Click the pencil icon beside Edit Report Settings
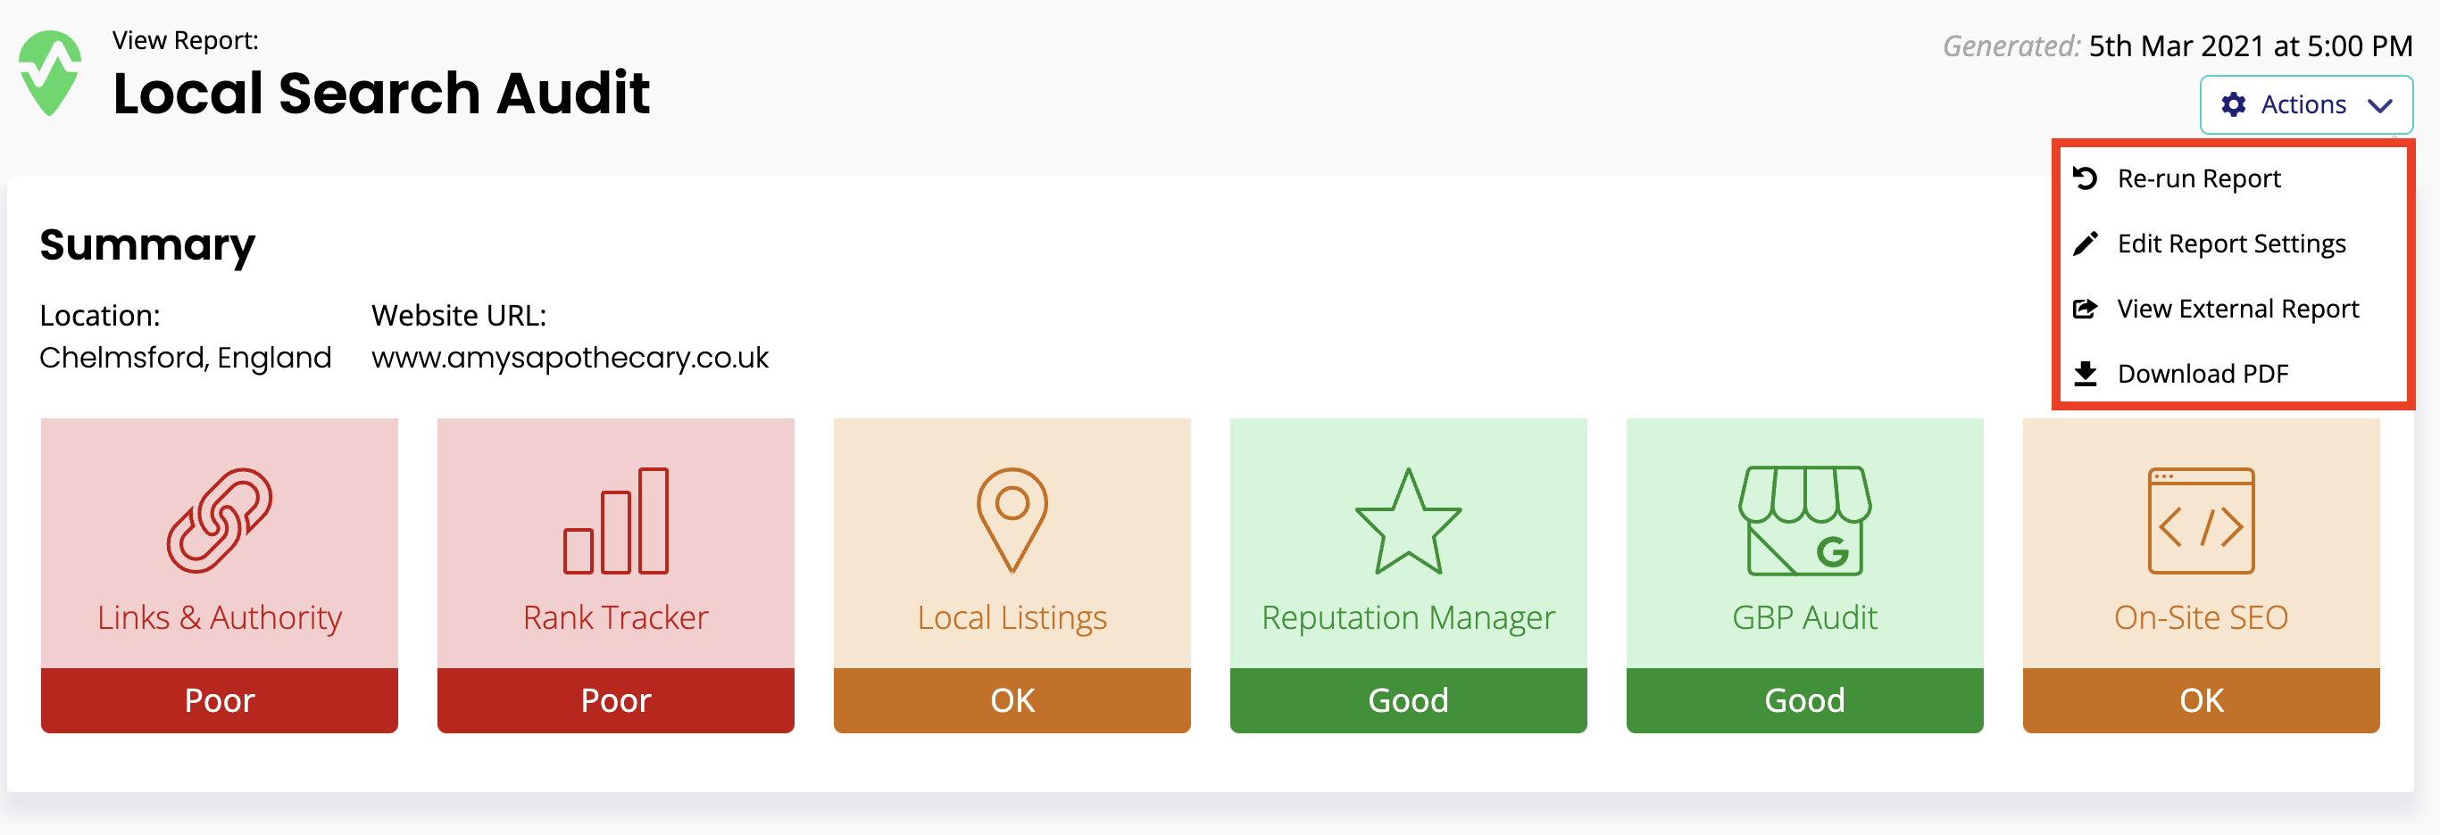Viewport: 2440px width, 835px height. coord(2085,244)
